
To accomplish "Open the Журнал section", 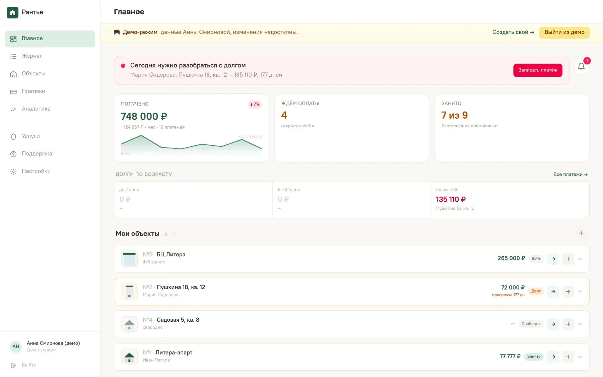I will (x=50, y=56).
